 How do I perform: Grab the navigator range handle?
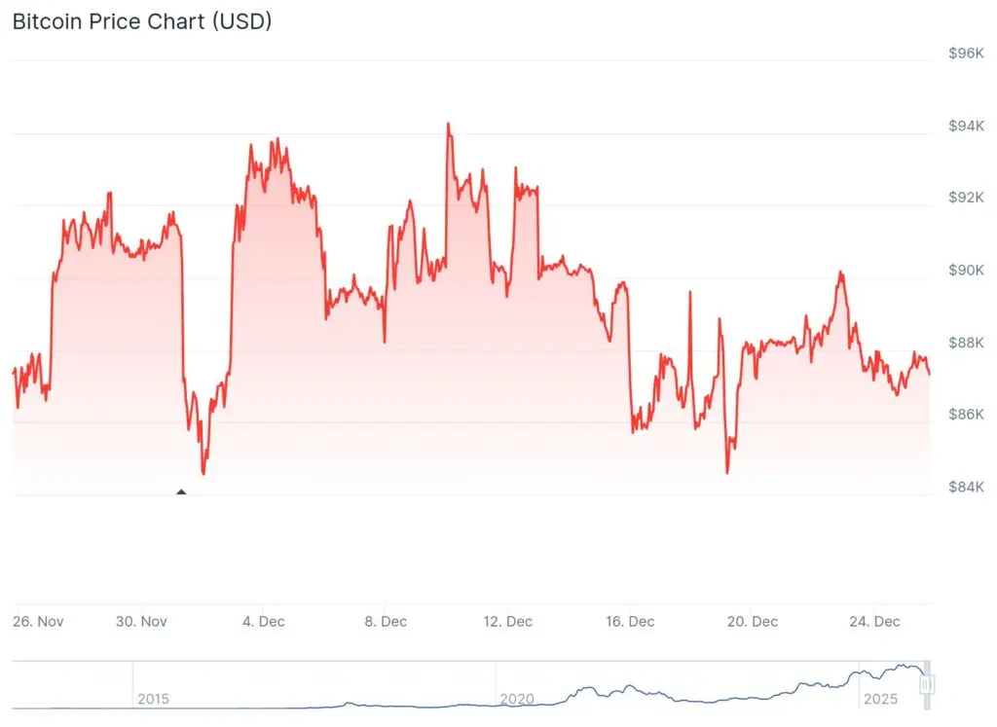pyautogui.click(x=926, y=684)
